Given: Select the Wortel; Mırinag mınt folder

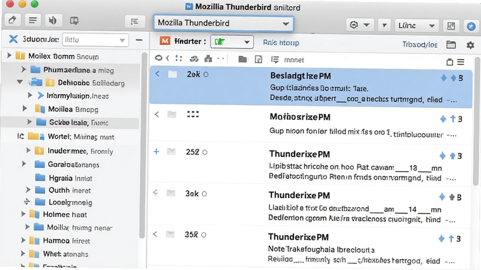Looking at the screenshot, I should [70, 137].
